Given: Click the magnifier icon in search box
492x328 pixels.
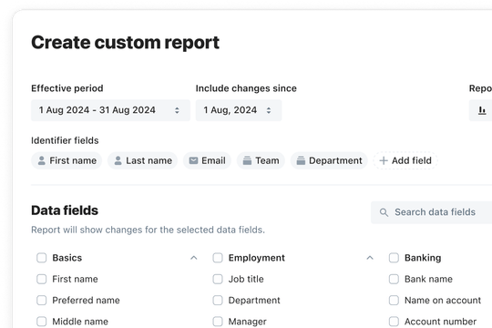Looking at the screenshot, I should pos(384,212).
